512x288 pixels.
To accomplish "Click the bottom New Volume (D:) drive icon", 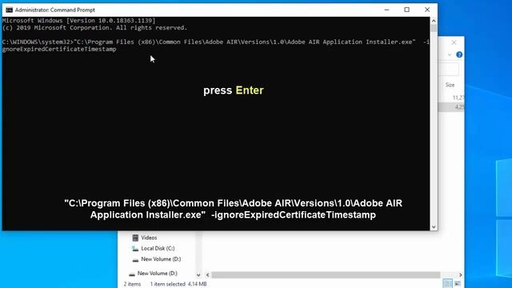I will pos(132,274).
